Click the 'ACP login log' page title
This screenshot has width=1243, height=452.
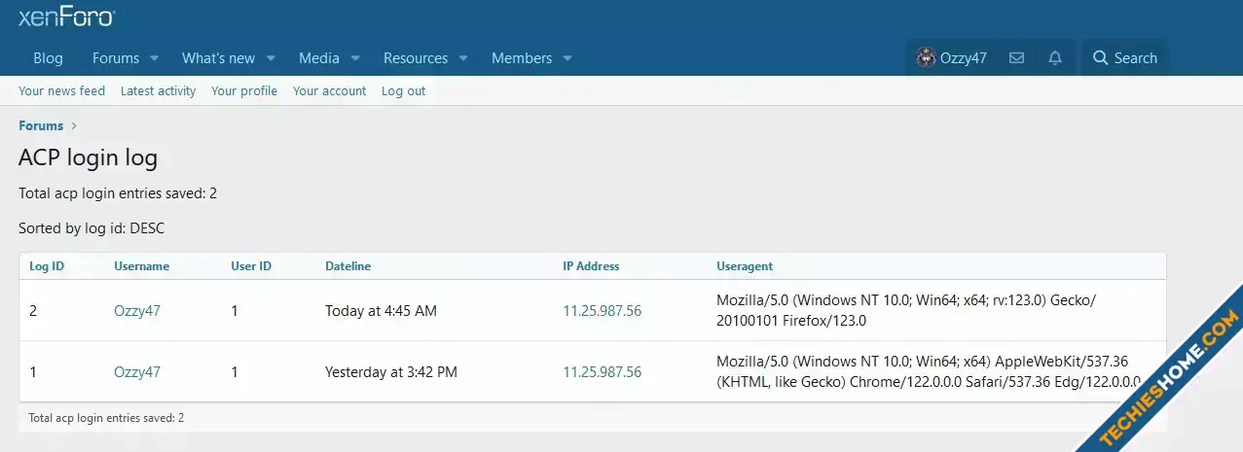coord(88,158)
